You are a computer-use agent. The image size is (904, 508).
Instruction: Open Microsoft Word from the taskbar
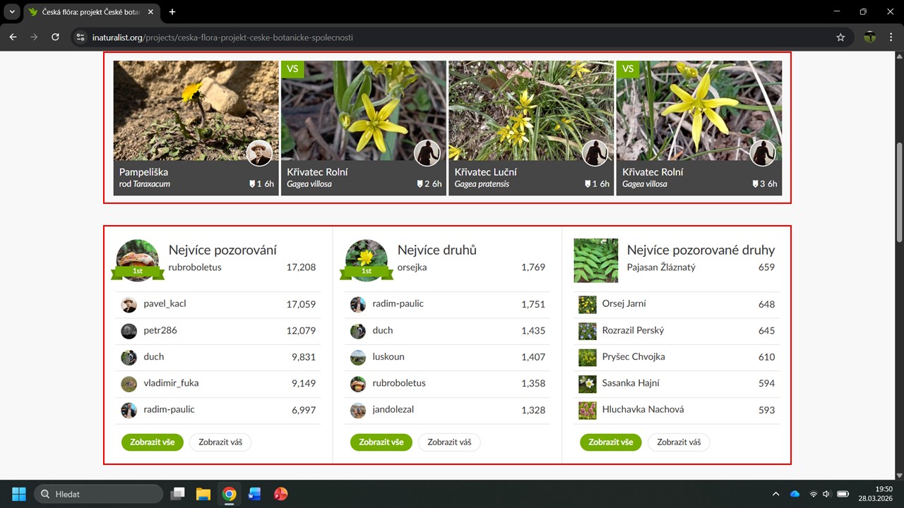click(254, 494)
